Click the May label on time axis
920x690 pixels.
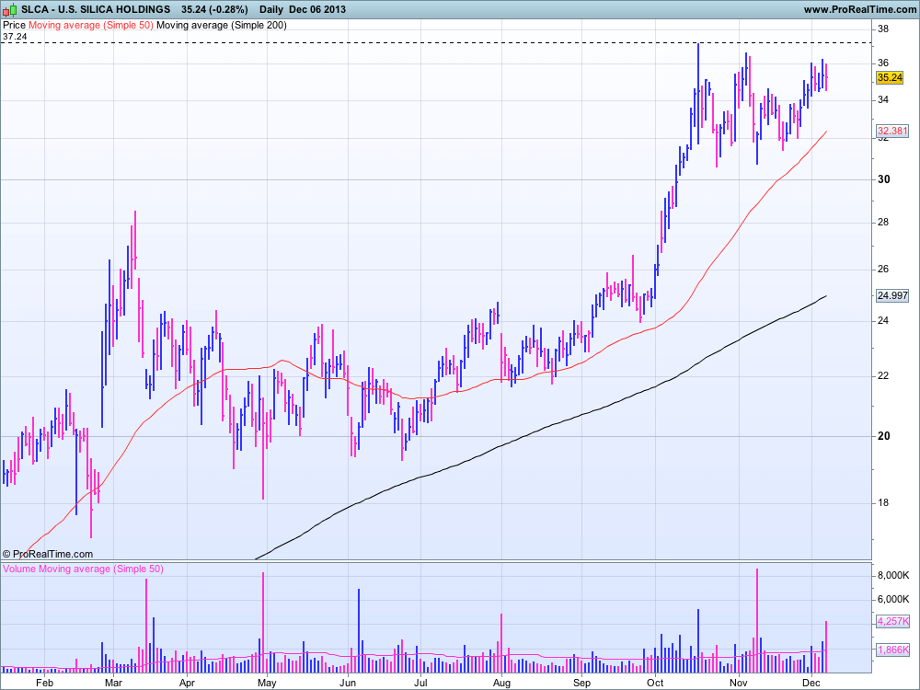click(x=267, y=683)
